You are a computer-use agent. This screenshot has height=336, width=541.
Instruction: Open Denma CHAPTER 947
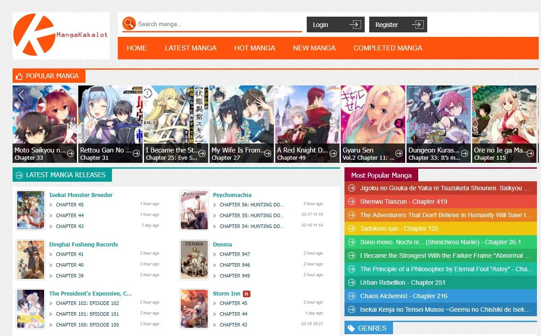pyautogui.click(x=235, y=254)
